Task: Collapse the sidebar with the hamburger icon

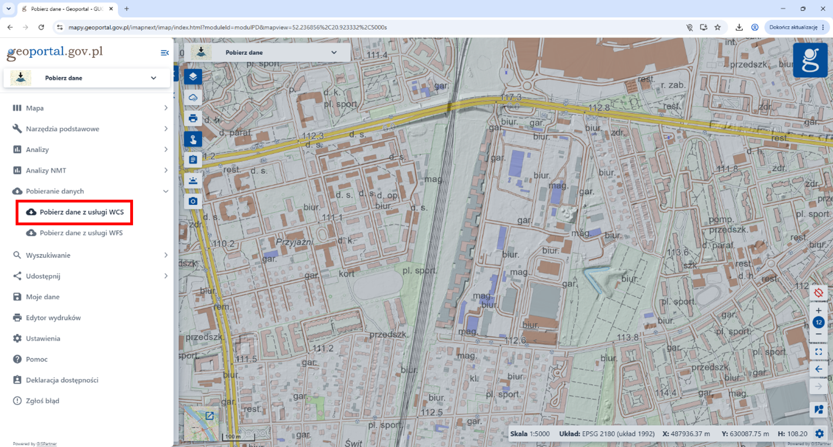Action: pos(164,53)
